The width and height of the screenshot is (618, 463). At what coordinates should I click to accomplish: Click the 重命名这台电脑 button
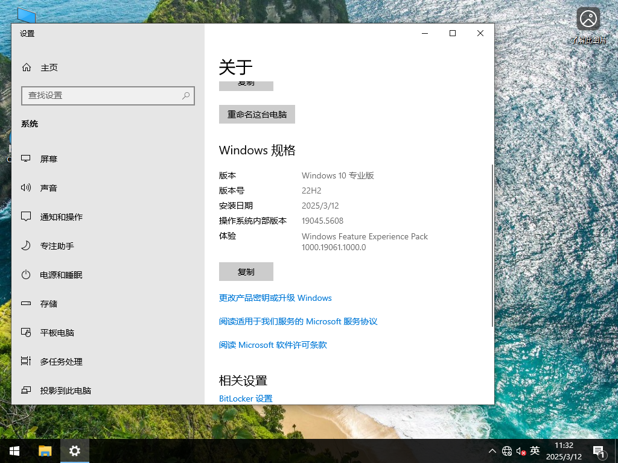pyautogui.click(x=257, y=114)
